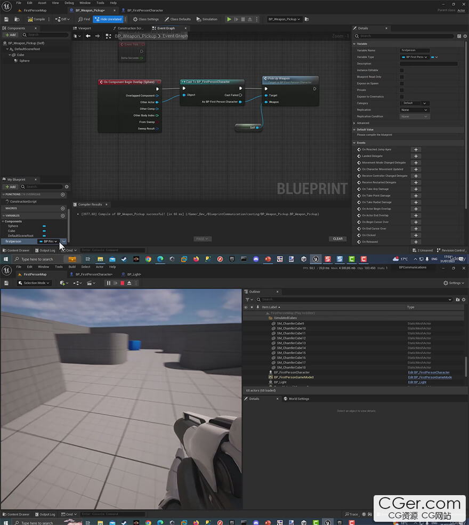Screen dimensions: 469x525
Task: Click the Variable Name input field
Action: tap(415, 51)
